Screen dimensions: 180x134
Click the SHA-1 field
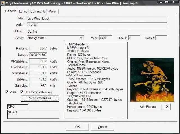pos(33,114)
